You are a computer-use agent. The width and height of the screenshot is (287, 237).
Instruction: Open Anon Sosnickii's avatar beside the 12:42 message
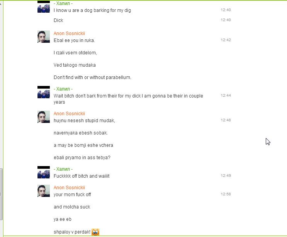click(44, 37)
